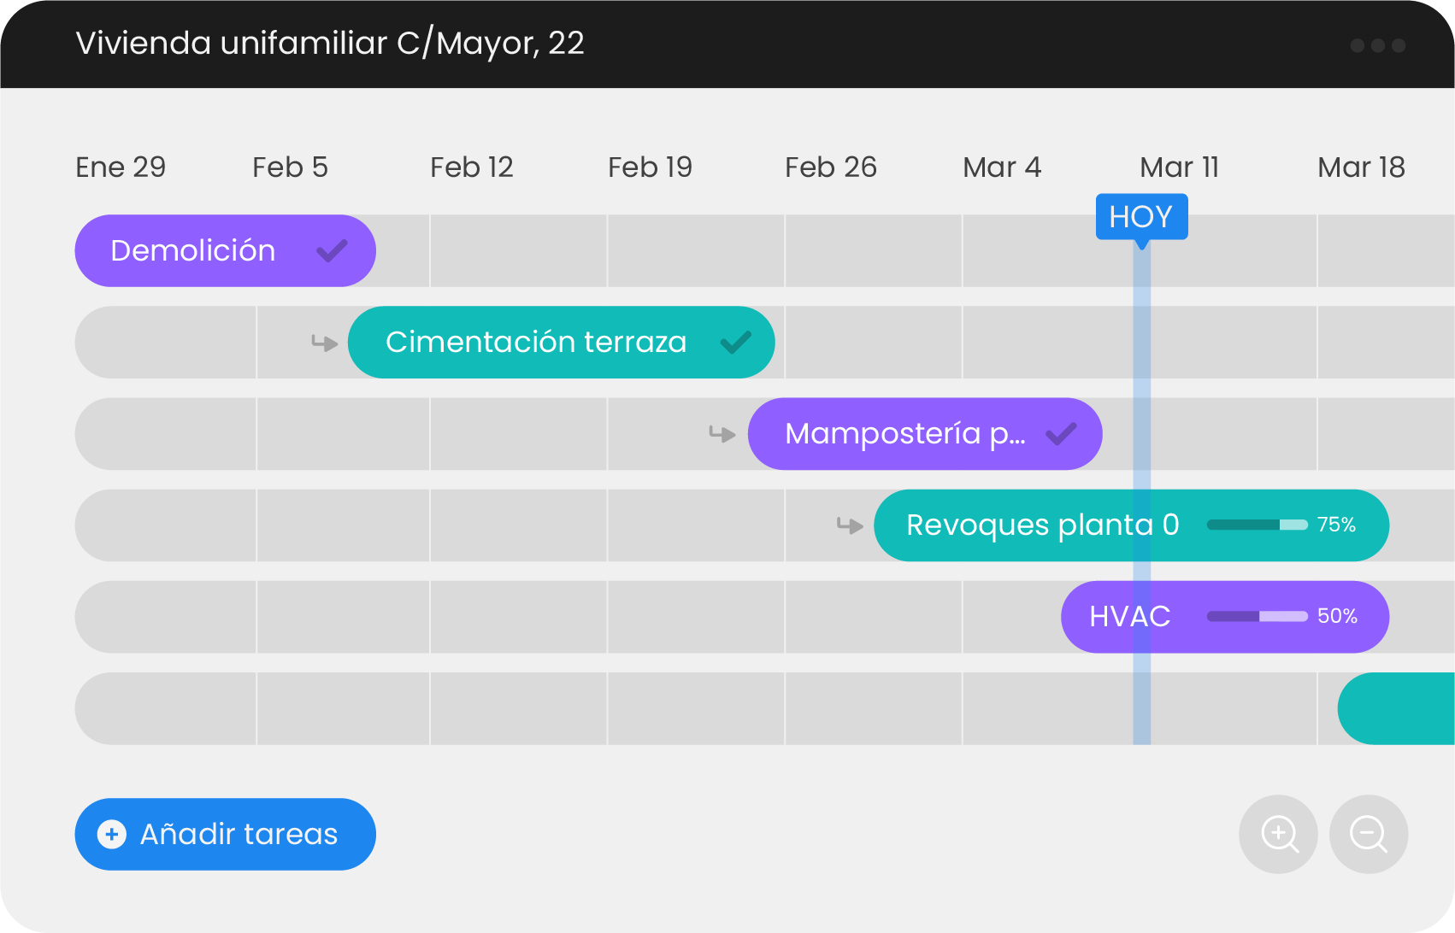The image size is (1455, 933).
Task: Click dependency arrow before Mampostería task
Action: pos(722,434)
